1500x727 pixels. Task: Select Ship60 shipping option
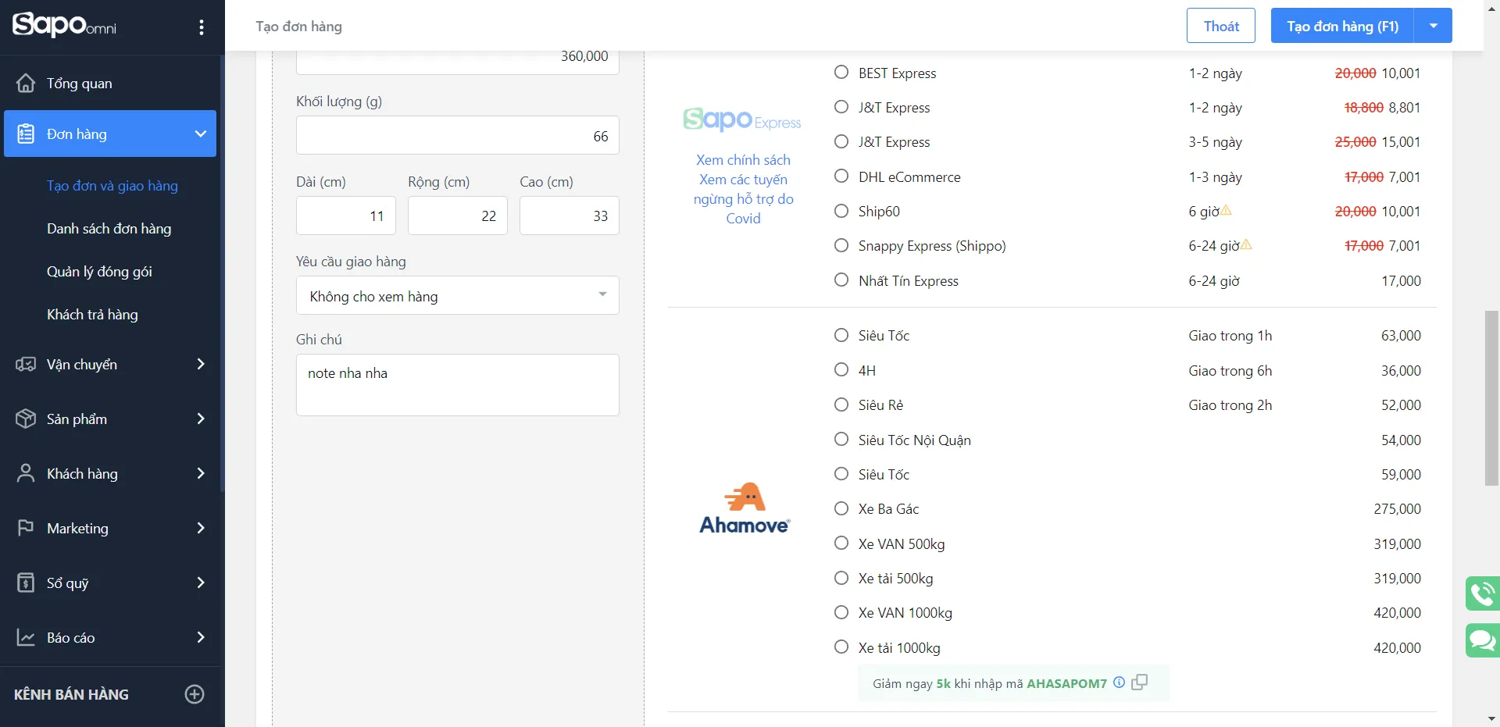841,211
